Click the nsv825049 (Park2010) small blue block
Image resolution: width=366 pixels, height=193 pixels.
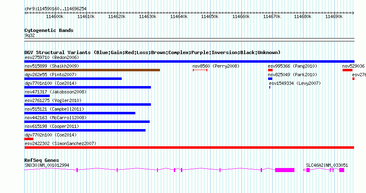(x=270, y=79)
